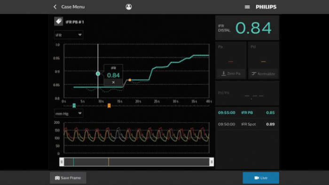
Task: Click the tag label icon for iFR PB #1
Action: coord(59,22)
